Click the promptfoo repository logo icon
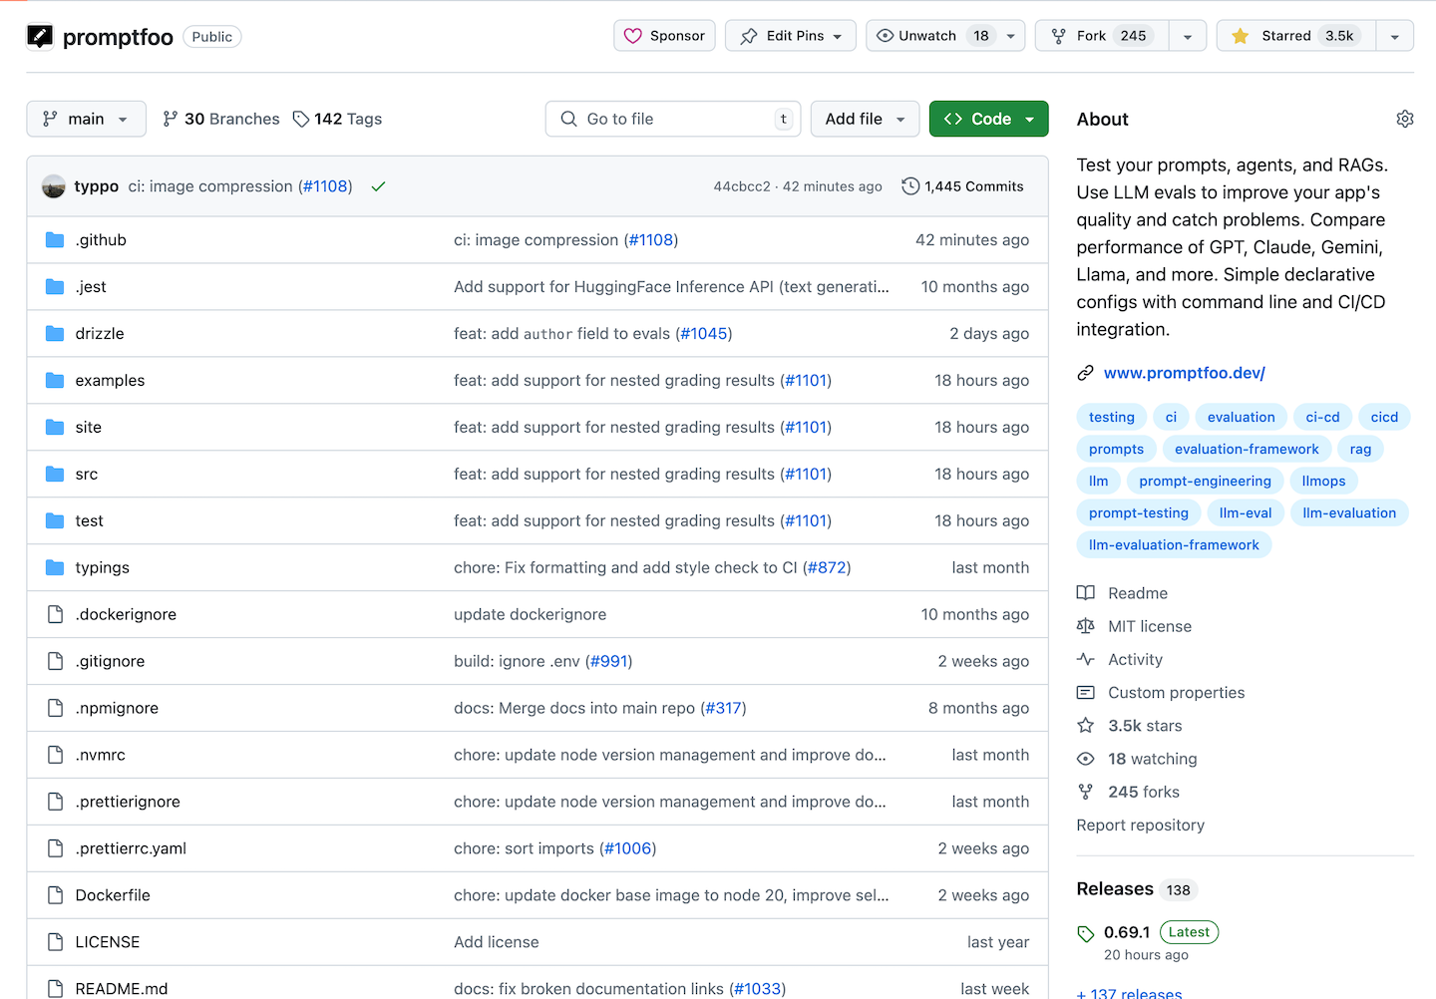The height and width of the screenshot is (999, 1436). (40, 37)
